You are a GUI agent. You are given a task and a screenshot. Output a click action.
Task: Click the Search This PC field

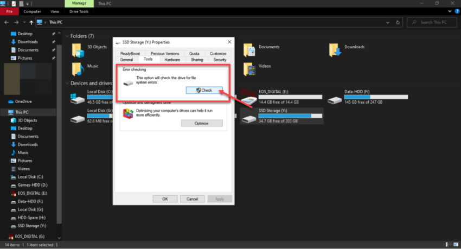point(432,22)
